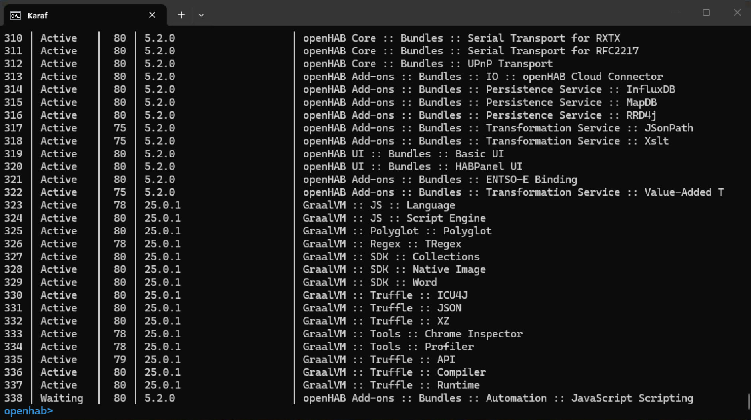Click 'MapDB' persistence service text

tap(641, 102)
